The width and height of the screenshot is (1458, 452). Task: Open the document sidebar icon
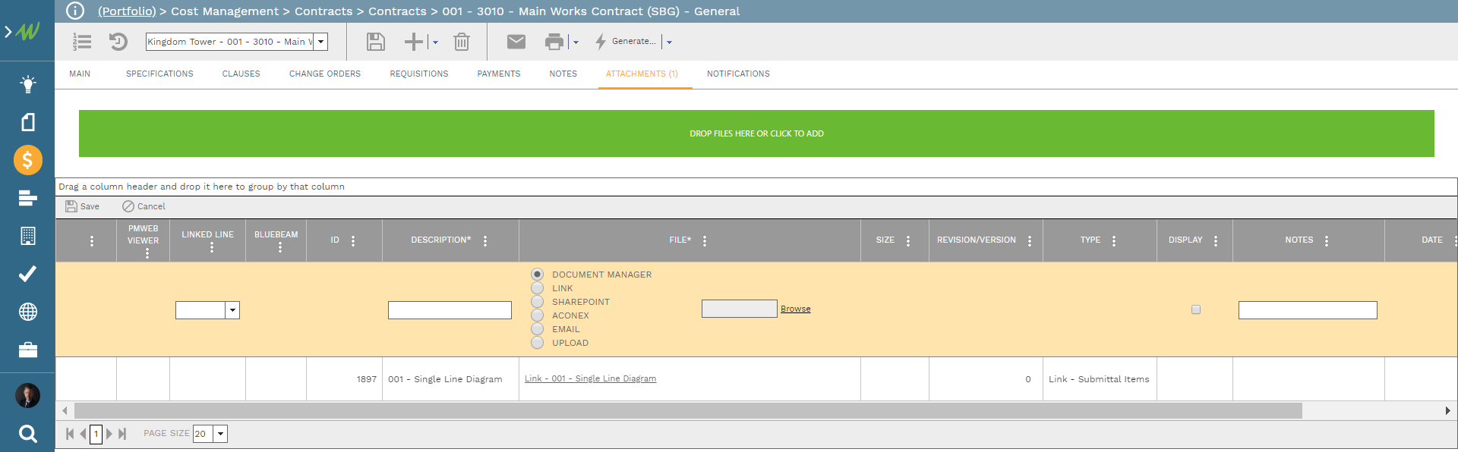[27, 122]
